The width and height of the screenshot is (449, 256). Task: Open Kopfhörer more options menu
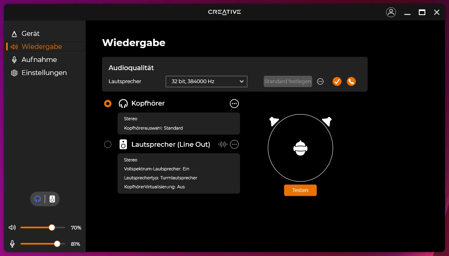tap(234, 104)
